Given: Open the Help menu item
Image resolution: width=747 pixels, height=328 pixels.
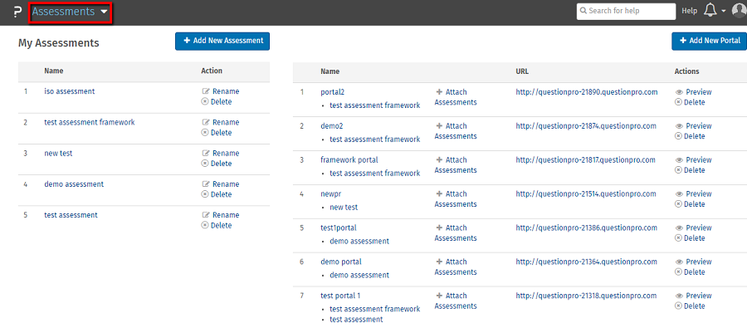Looking at the screenshot, I should pos(690,11).
